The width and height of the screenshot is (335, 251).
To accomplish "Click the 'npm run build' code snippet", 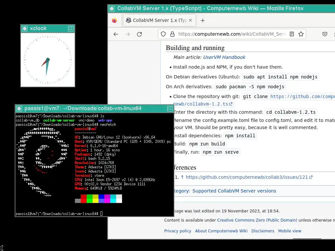I will coord(207,144).
